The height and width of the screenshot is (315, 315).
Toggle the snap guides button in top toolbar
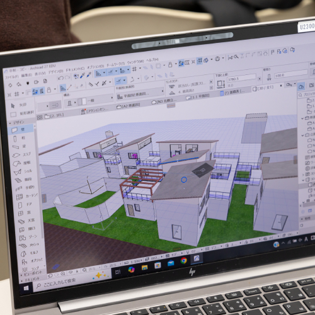click(110, 72)
